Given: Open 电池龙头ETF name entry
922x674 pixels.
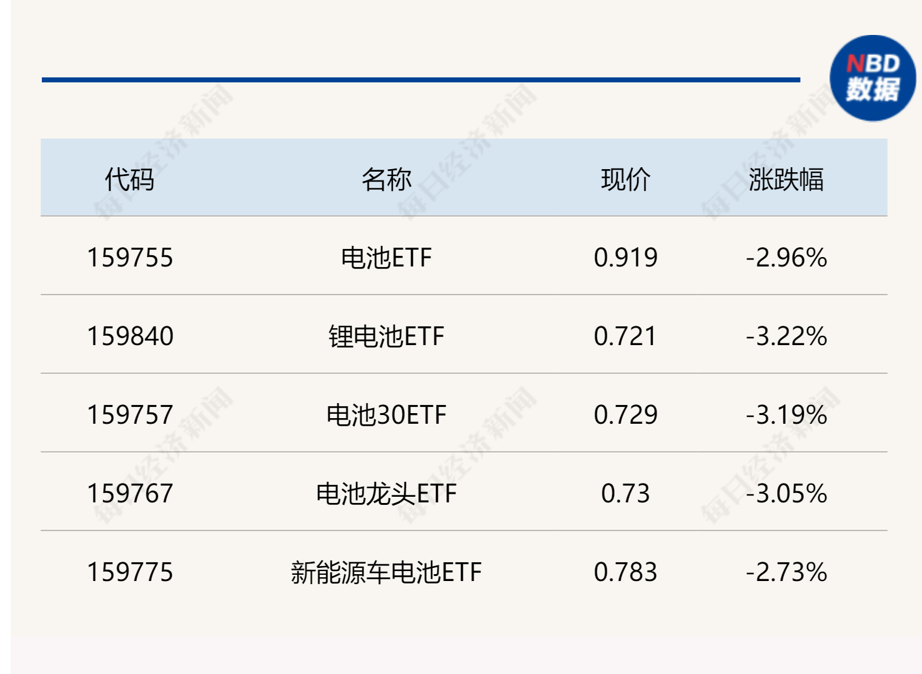Looking at the screenshot, I should (x=387, y=493).
